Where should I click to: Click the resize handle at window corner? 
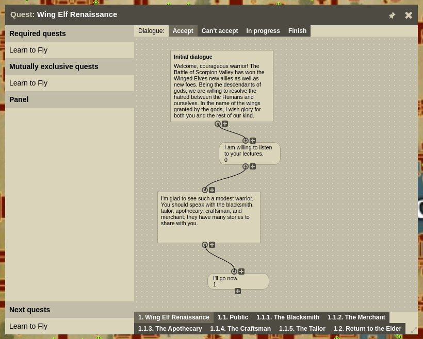click(x=414, y=330)
